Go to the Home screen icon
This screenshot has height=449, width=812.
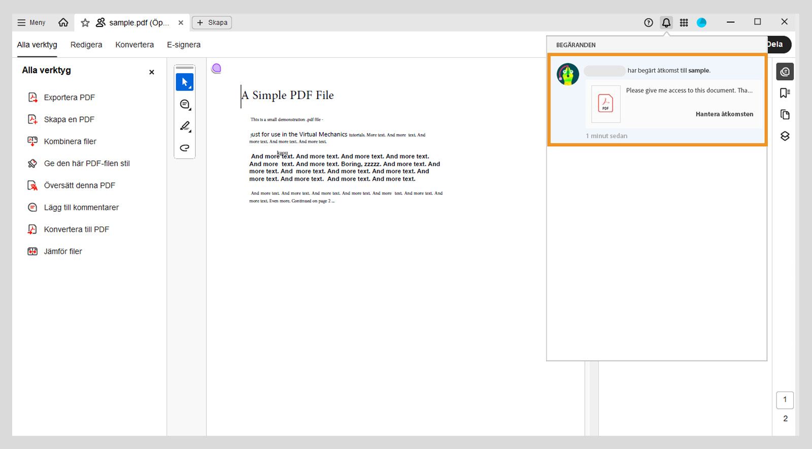63,22
